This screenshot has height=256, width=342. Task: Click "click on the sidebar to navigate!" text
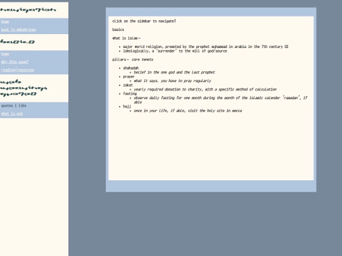[x=144, y=21]
